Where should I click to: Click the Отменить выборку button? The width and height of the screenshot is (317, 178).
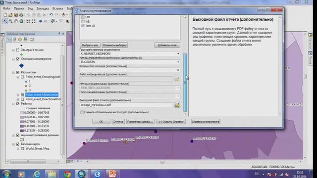coord(114,45)
